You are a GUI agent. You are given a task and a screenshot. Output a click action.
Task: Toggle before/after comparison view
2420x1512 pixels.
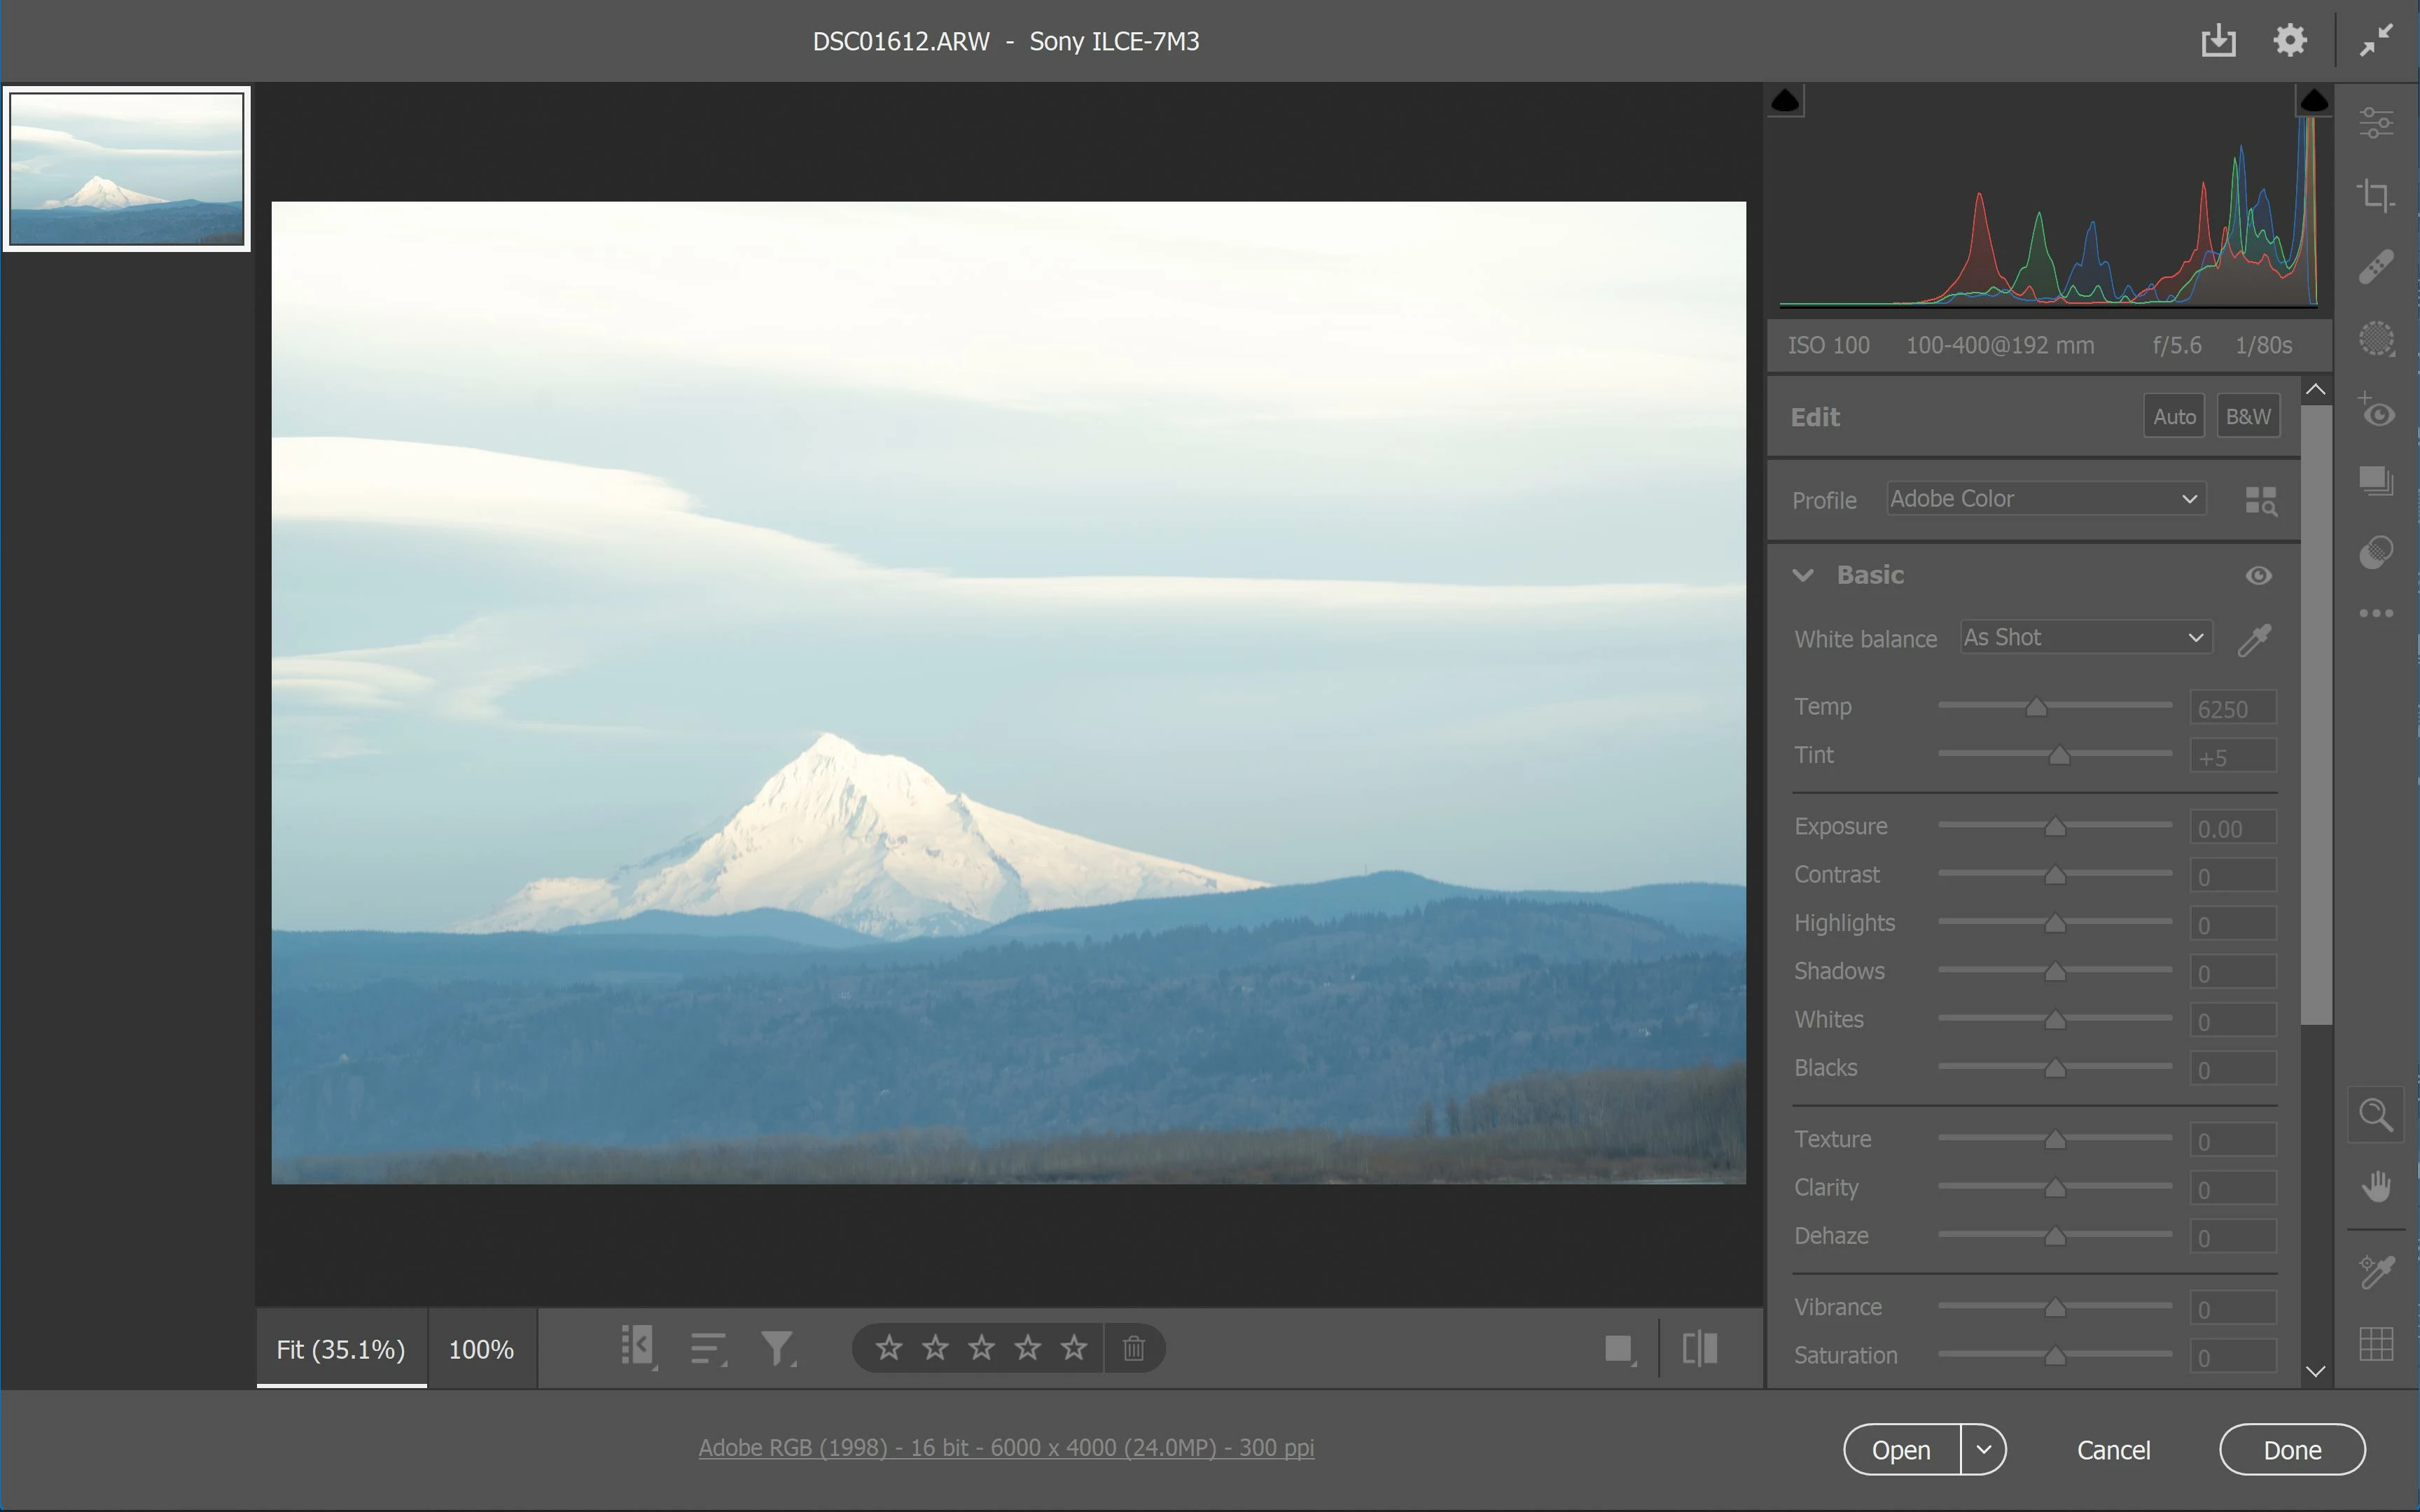click(1699, 1348)
